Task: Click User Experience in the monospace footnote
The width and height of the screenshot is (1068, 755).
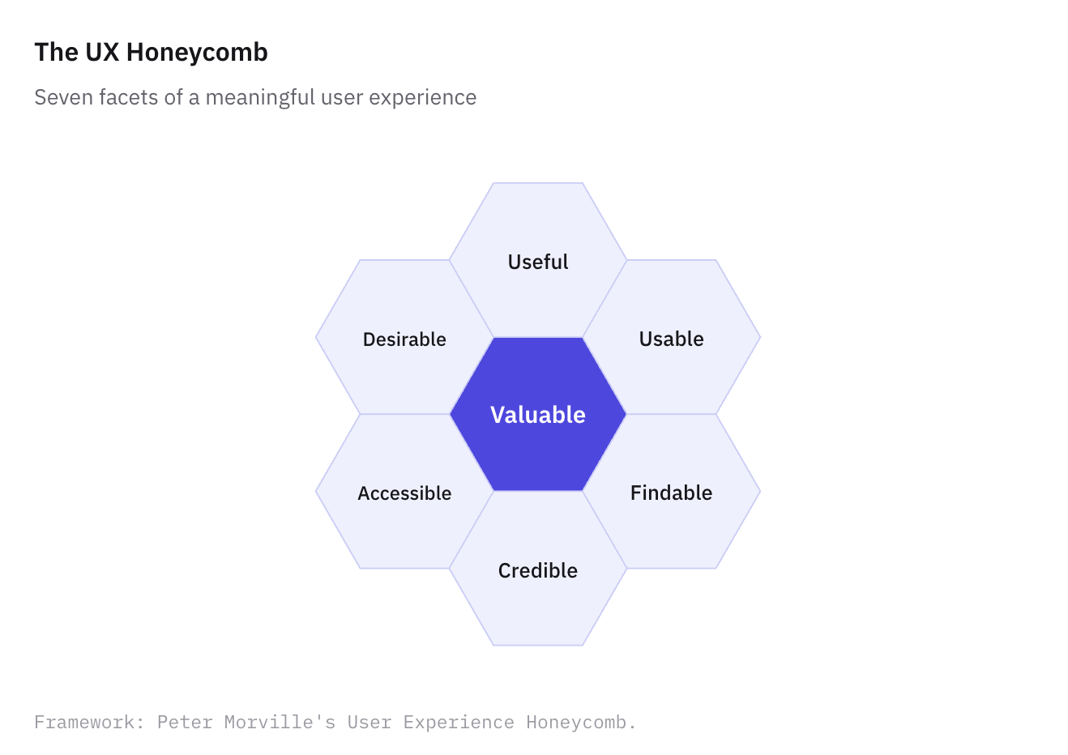Action: pos(431,723)
